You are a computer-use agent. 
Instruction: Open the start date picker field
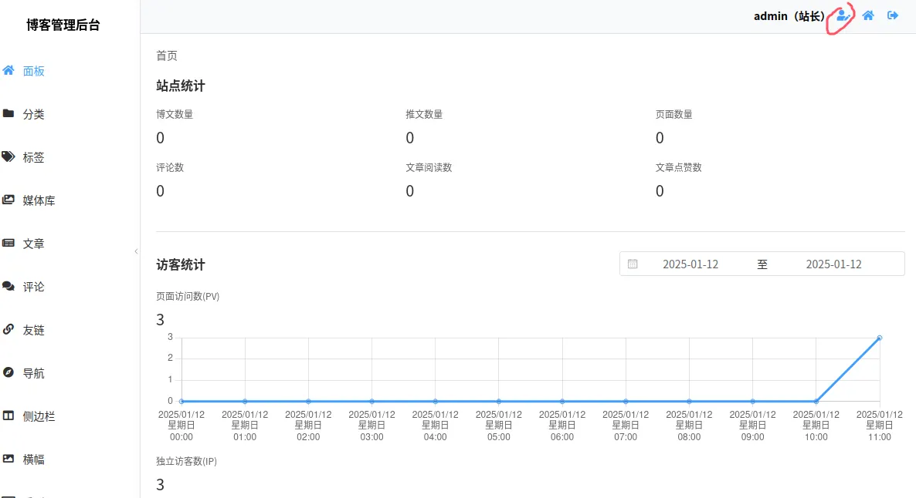click(x=690, y=264)
